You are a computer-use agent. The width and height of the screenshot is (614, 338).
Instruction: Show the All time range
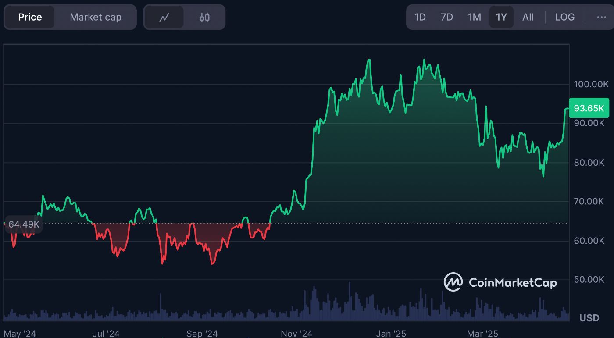coord(528,17)
